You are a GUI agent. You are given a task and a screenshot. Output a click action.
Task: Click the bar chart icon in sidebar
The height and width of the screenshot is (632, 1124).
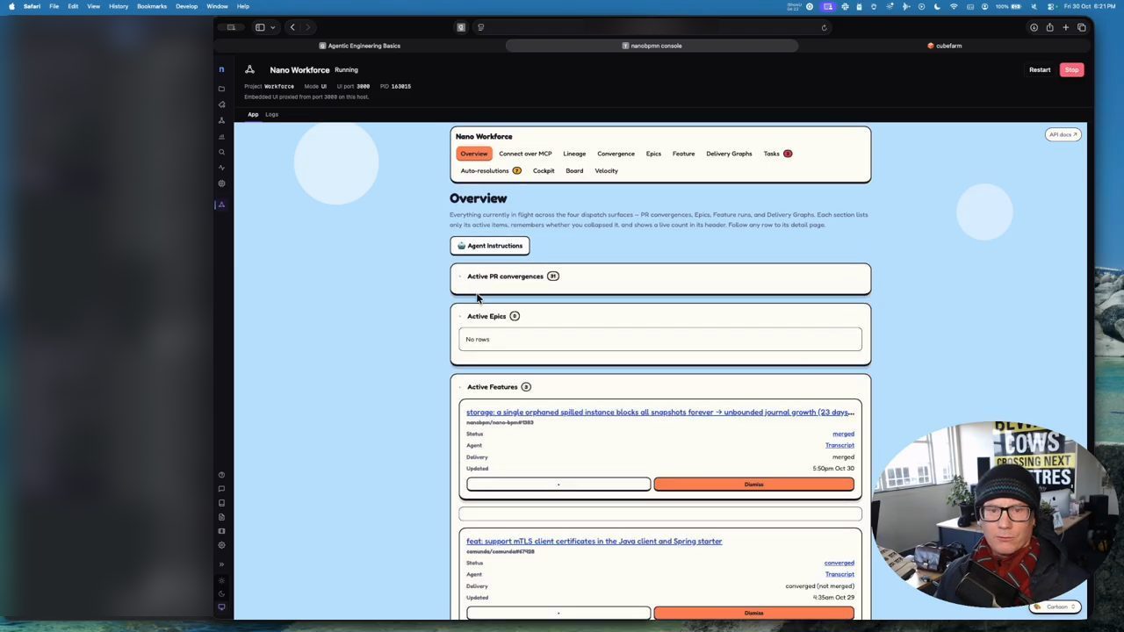221,136
